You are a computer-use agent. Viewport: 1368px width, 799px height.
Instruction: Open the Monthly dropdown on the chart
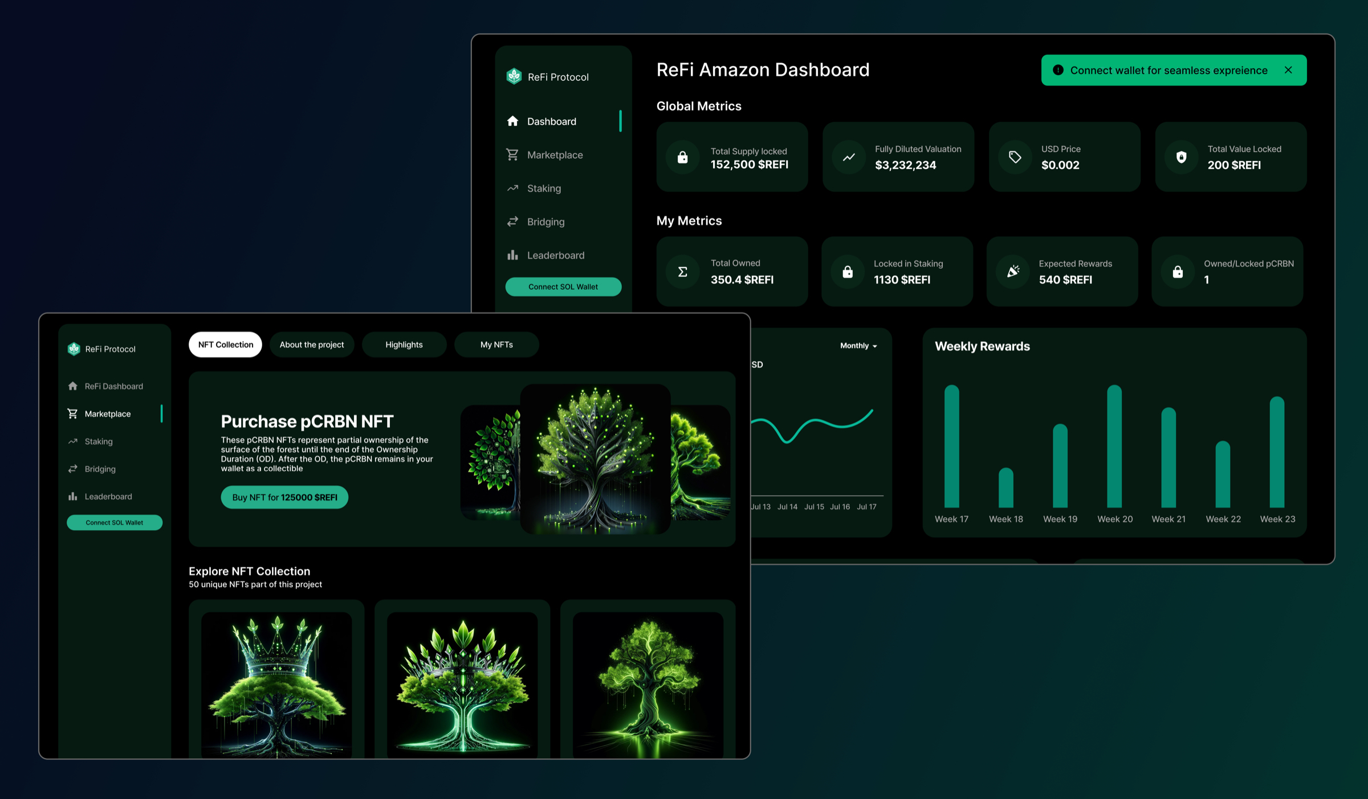pyautogui.click(x=858, y=346)
